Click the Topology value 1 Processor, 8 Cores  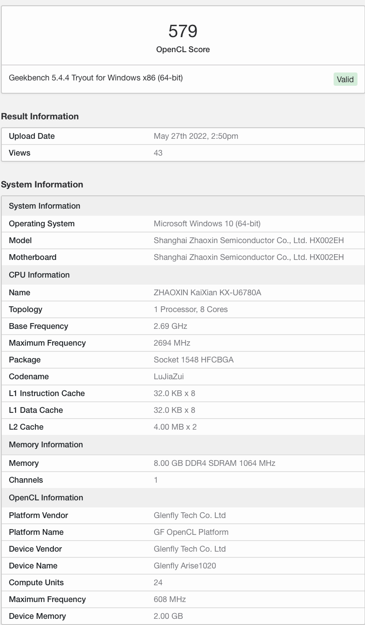click(x=191, y=309)
